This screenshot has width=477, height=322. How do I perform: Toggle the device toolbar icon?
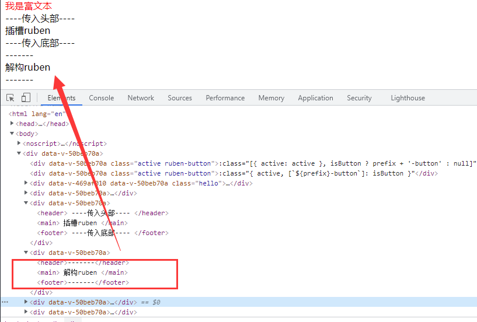26,98
